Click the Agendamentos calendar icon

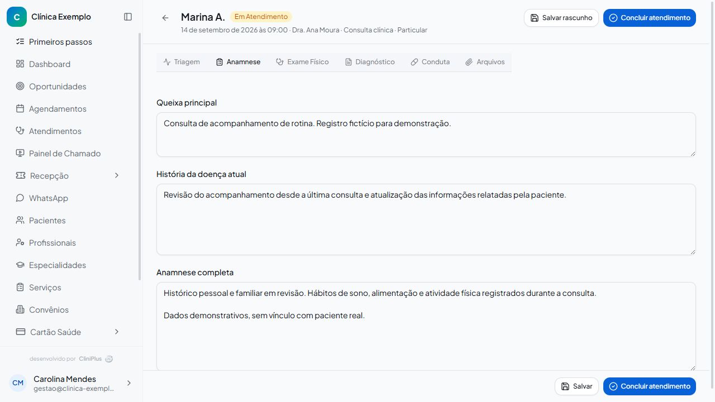(20, 108)
